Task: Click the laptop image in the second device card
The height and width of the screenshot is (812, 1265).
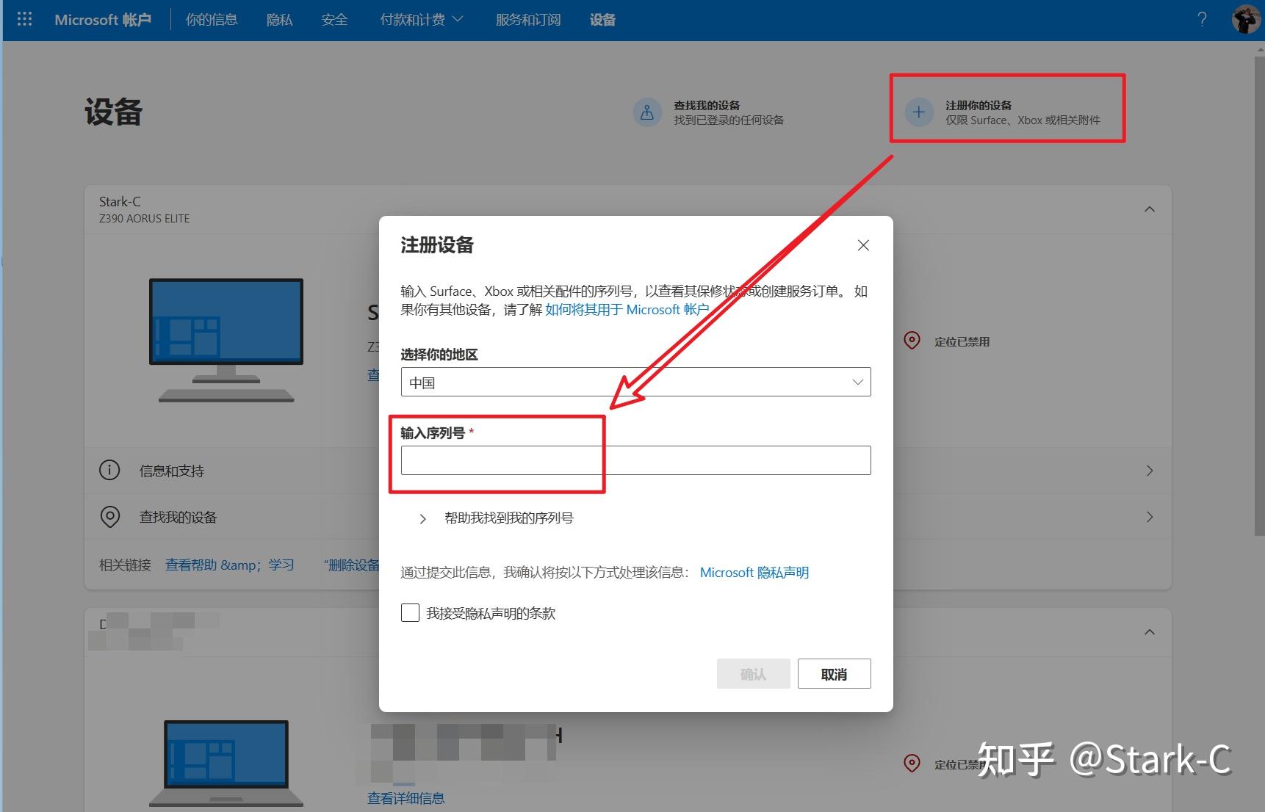Action: click(x=226, y=764)
